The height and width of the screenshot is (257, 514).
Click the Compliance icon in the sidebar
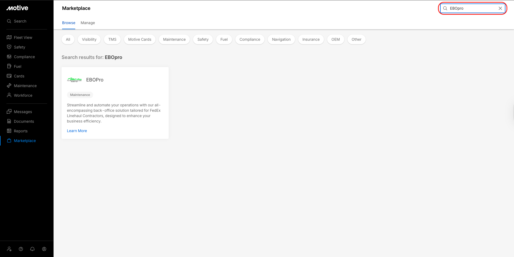pos(9,57)
